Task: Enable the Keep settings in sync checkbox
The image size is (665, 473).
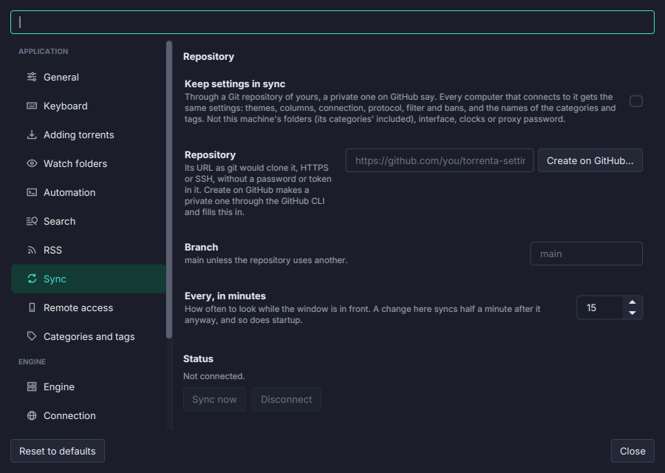Action: point(635,101)
